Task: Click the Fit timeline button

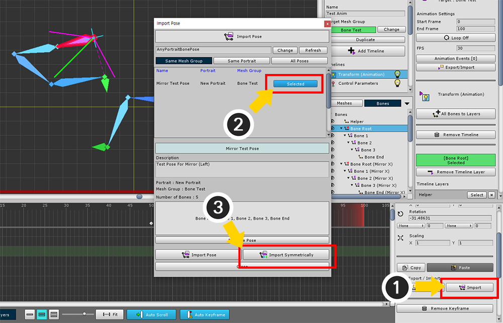Action: 110,314
